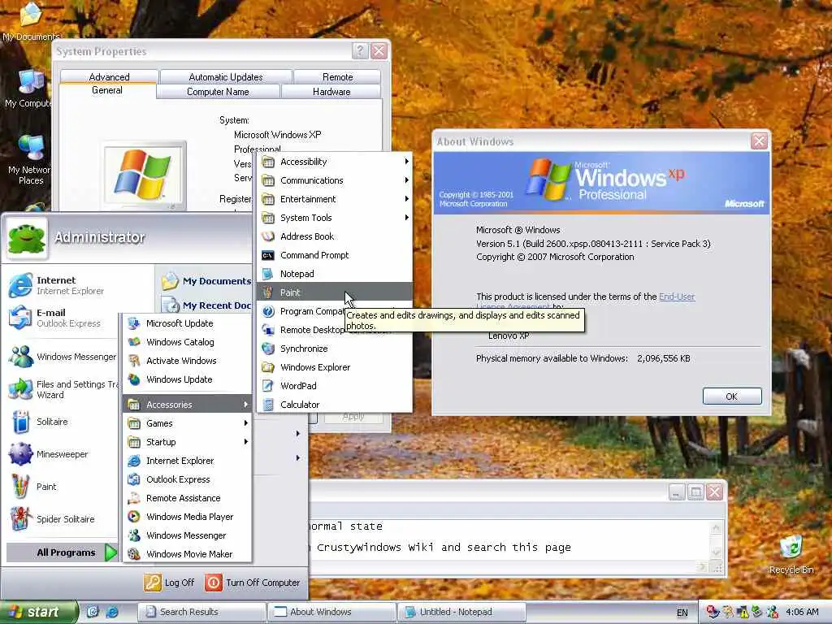Click the Microsoft Update icon
The image size is (832, 624).
(134, 323)
